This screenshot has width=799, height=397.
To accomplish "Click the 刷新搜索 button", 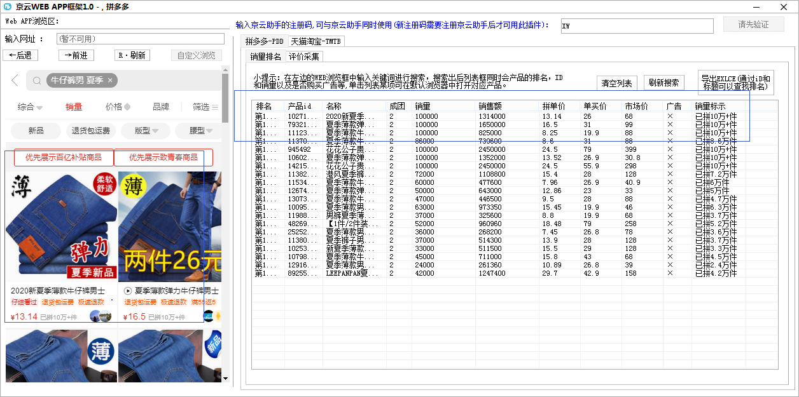I will (664, 83).
